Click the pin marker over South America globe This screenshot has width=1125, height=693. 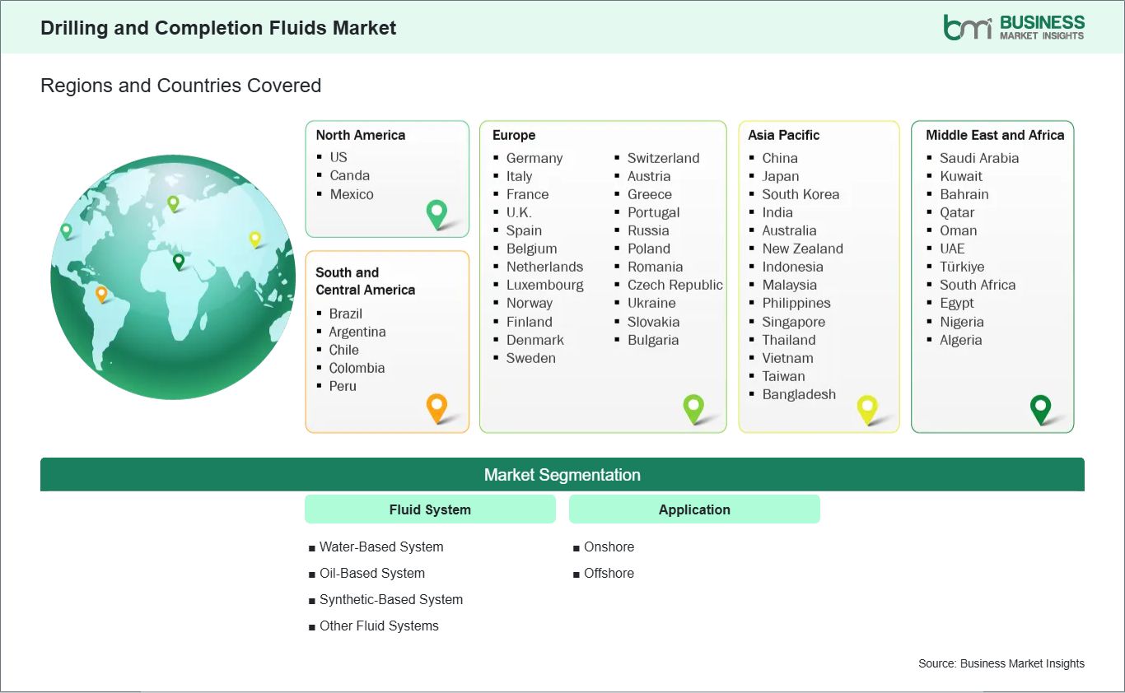pos(103,292)
